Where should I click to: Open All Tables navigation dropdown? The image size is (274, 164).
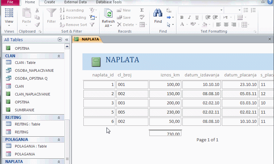coord(60,40)
